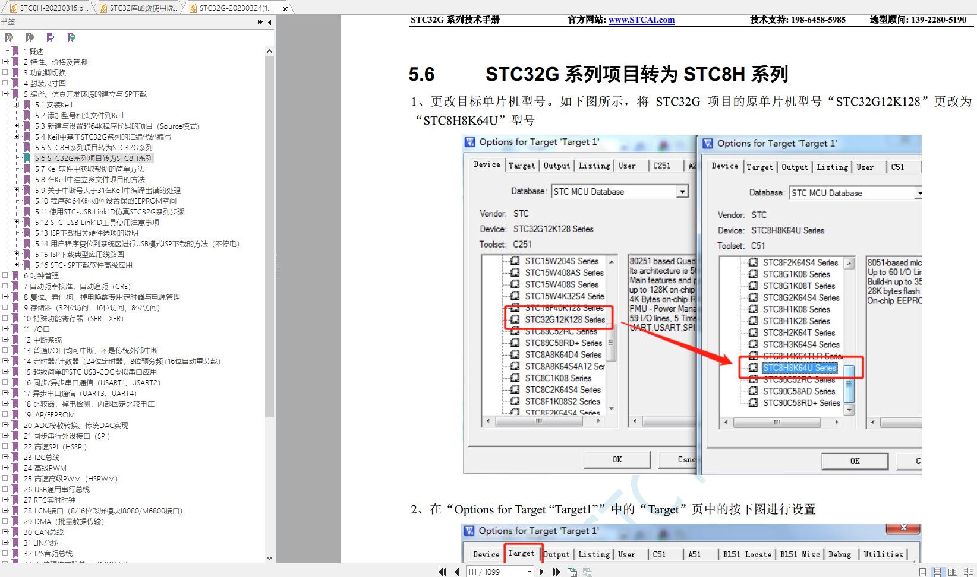Collapse the bookmarks panel with arrow
Screen dimensions: 977x577
pyautogui.click(x=270, y=22)
